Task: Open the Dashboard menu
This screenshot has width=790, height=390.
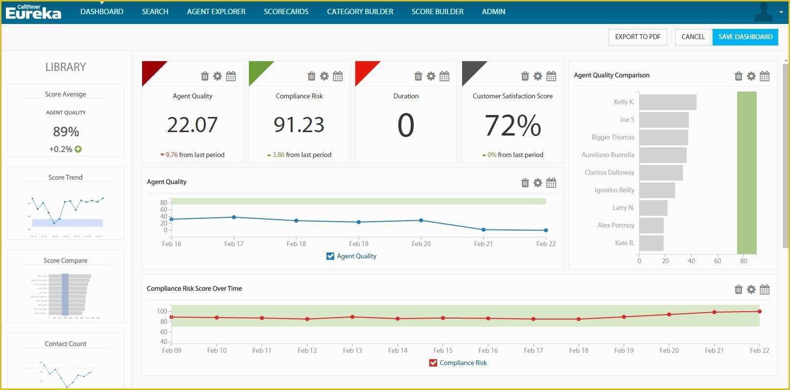Action: 102,12
